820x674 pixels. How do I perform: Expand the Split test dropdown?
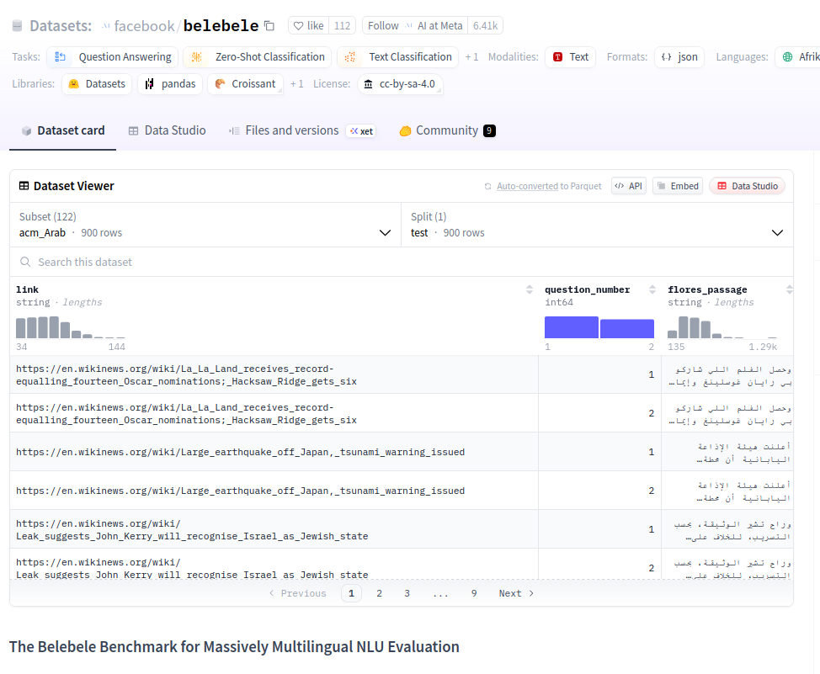click(597, 226)
